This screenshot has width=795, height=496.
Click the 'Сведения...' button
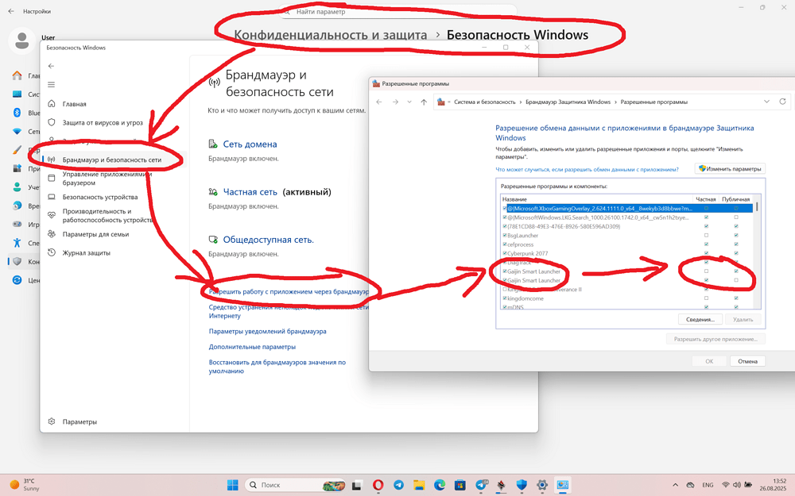(x=700, y=319)
